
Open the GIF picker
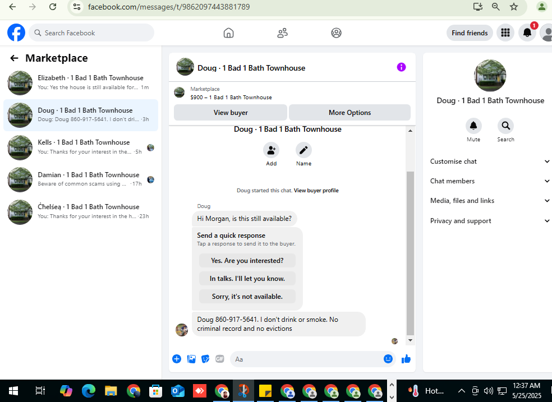(x=220, y=359)
